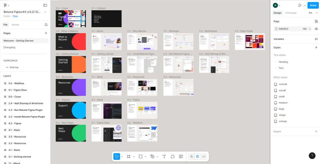The height and width of the screenshot is (164, 320).
Task: Click the search icon in File panel
Action: (46, 25)
